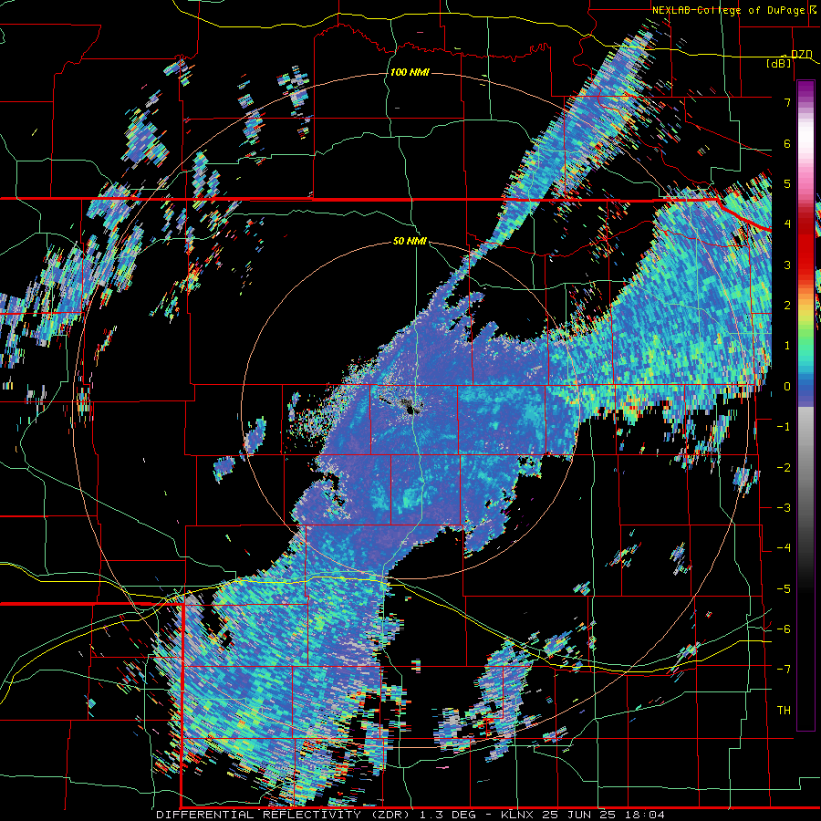Click the "-7" value on the color scale

(784, 670)
